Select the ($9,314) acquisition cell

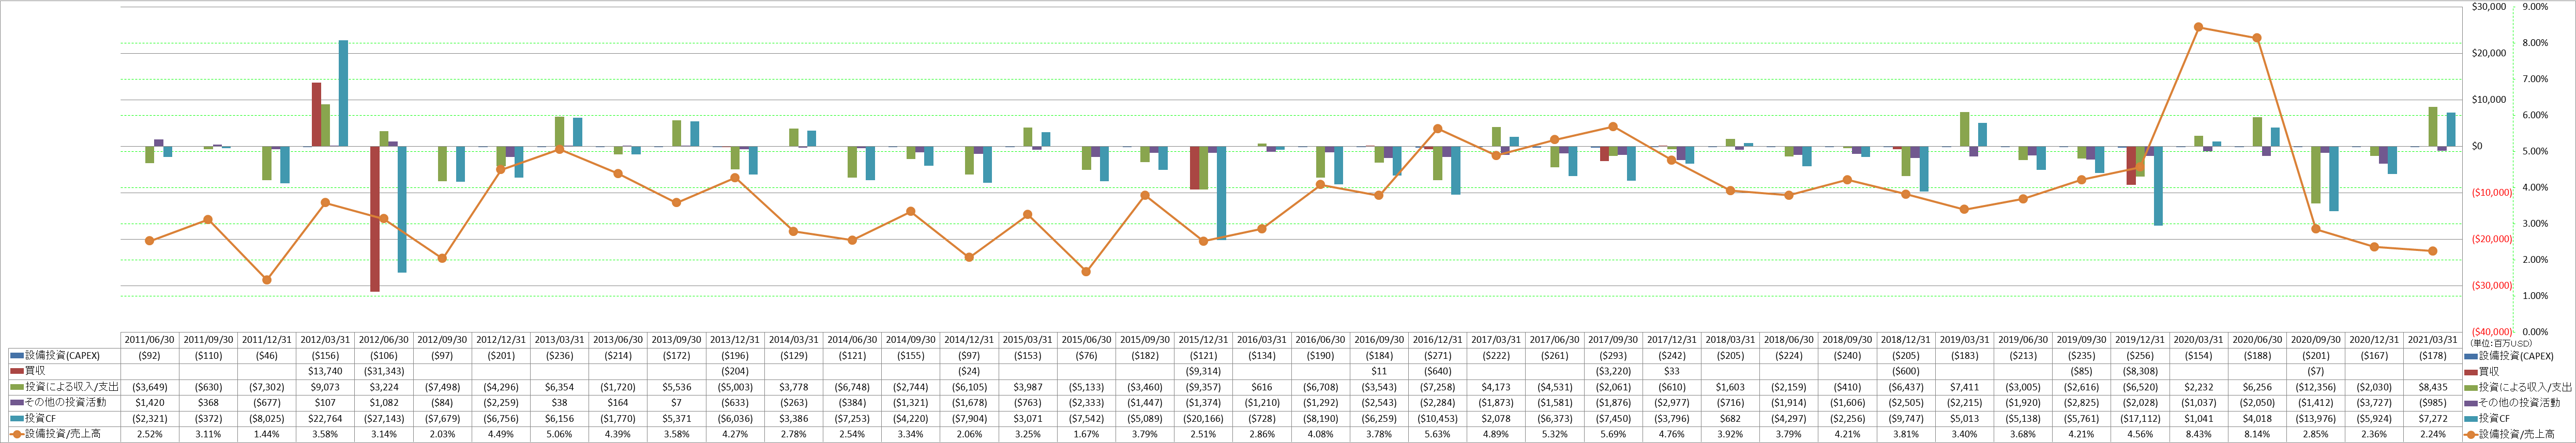click(1203, 371)
